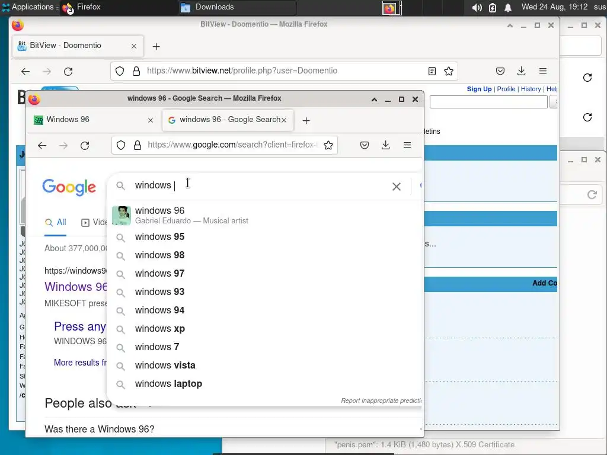The height and width of the screenshot is (455, 607).
Task: Open new tab in BitView window
Action: [x=156, y=47]
